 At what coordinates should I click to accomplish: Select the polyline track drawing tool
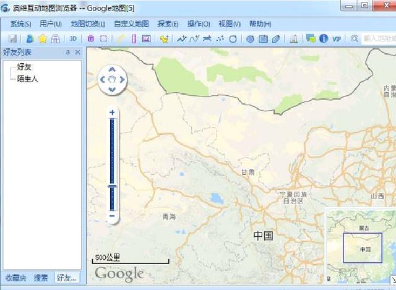point(181,38)
